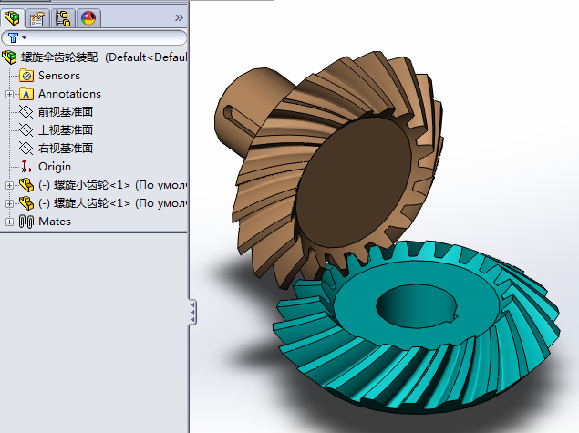579x433 pixels.
Task: Open the tree filter funnel dropdown
Action: coord(17,37)
